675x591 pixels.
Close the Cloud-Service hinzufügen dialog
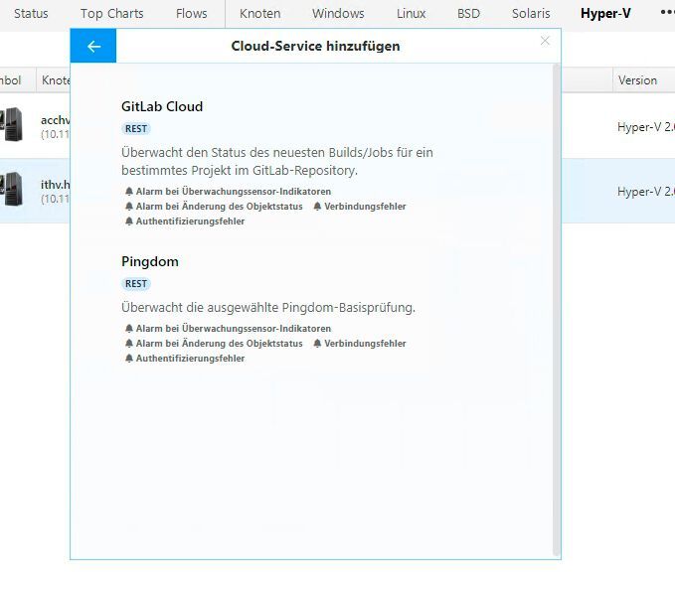[545, 41]
